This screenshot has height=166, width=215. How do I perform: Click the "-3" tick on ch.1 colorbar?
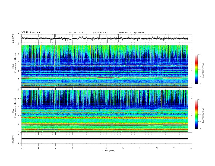click(x=200, y=55)
